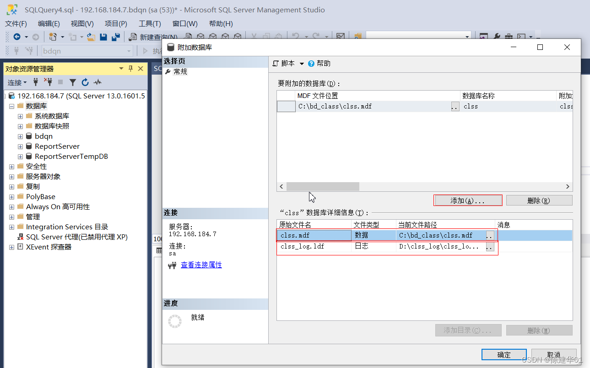590x368 pixels.
Task: Click browse button in clss.mdf data row
Action: pos(490,236)
